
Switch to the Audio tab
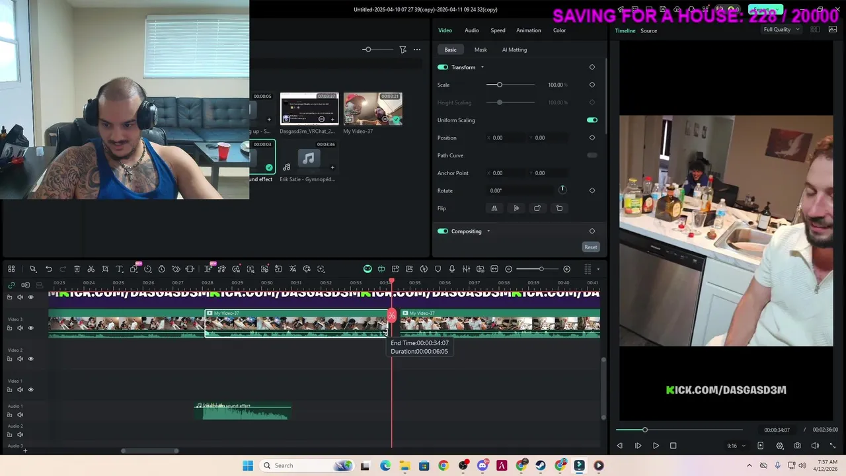471,30
